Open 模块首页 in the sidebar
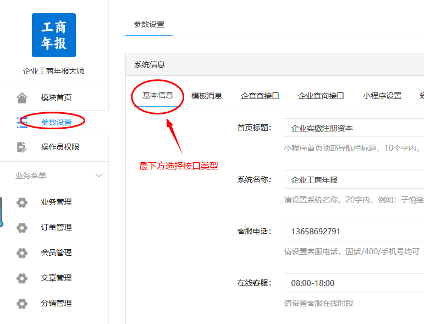Viewport: 424px width, 324px height. pyautogui.click(x=56, y=97)
